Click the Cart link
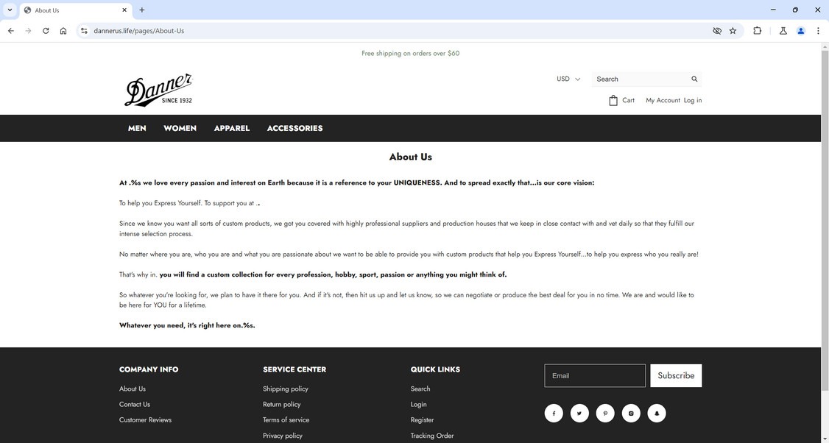 pyautogui.click(x=628, y=100)
